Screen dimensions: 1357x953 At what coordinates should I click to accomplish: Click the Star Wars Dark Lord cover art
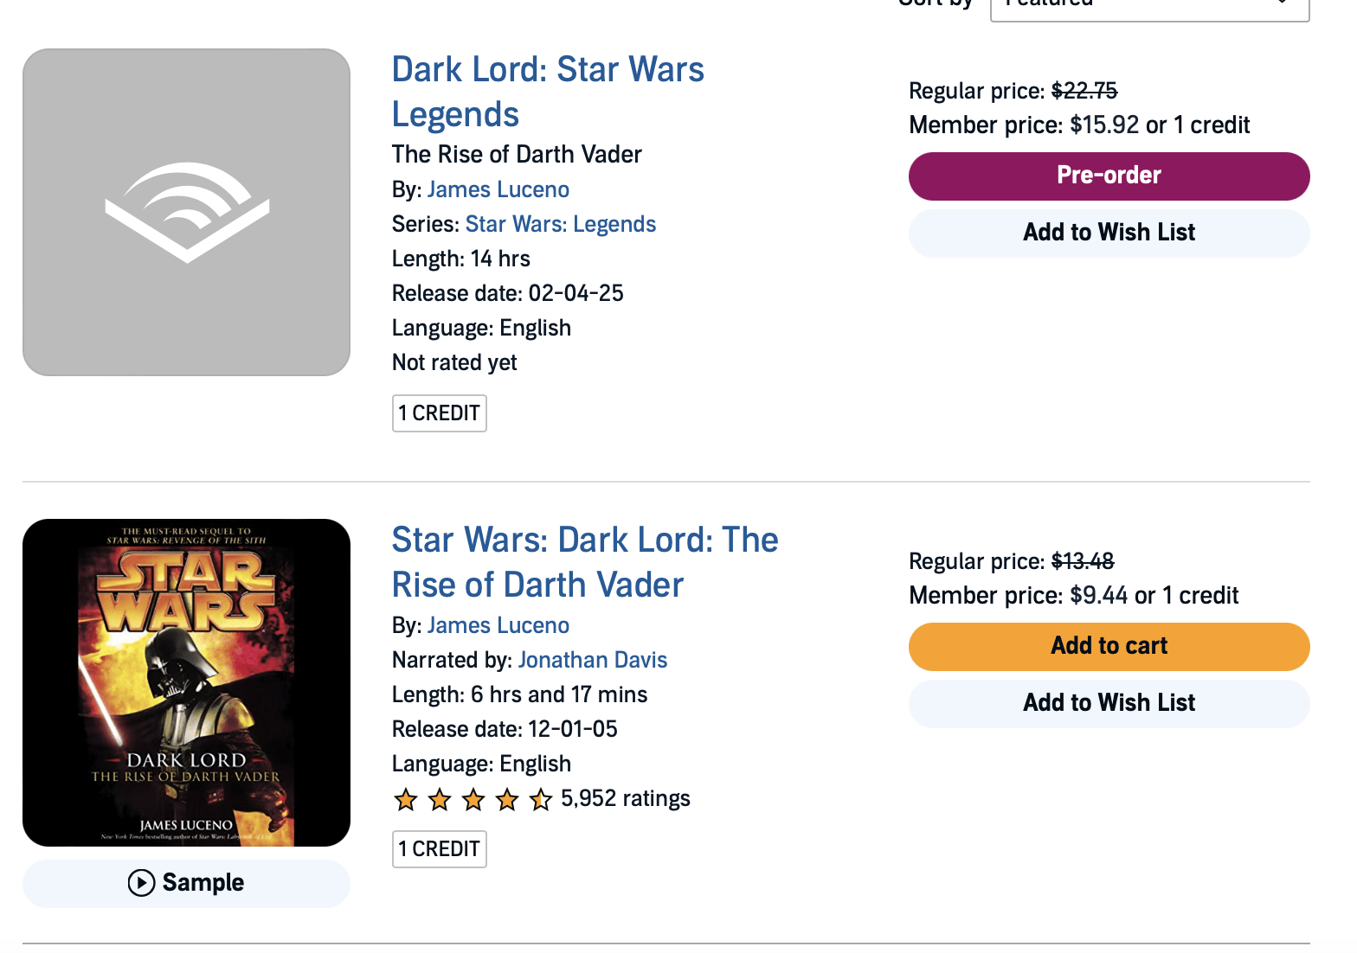186,681
